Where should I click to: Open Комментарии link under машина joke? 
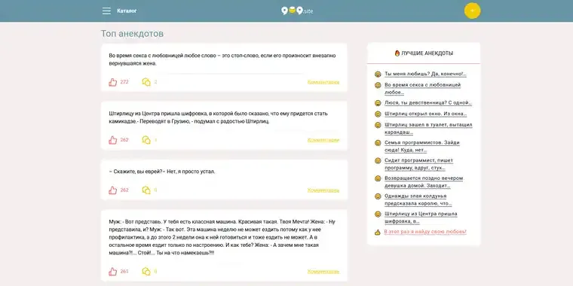tap(323, 272)
